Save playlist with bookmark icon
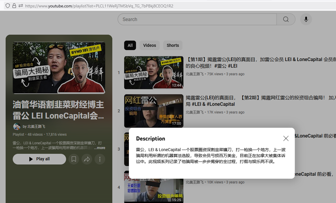Screen dimensions: 336x203 coord(74,159)
